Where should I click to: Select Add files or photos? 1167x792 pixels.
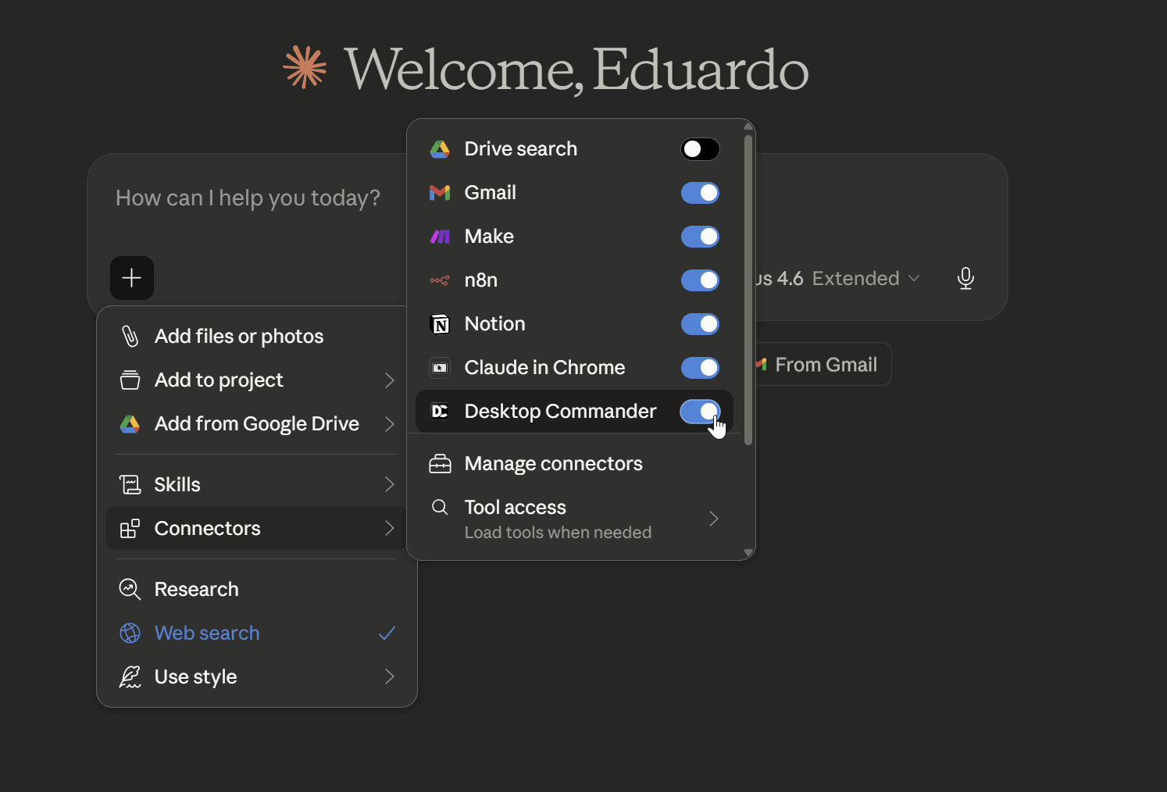(x=238, y=336)
